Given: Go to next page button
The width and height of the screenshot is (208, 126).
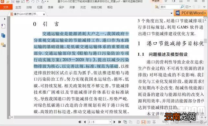Looking at the screenshot, I should 114,122.
